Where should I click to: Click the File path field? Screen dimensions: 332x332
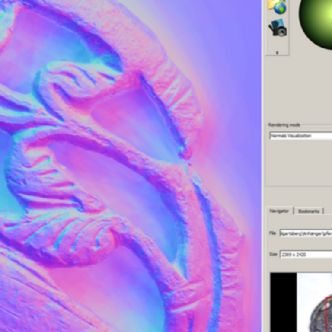tap(306, 233)
